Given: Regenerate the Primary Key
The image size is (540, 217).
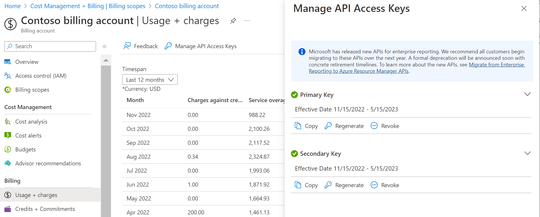Looking at the screenshot, I should pos(344,126).
